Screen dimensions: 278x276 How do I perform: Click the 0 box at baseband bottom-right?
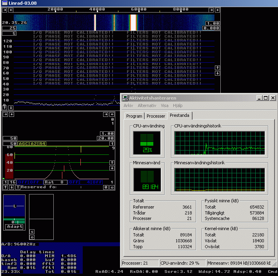(106, 187)
